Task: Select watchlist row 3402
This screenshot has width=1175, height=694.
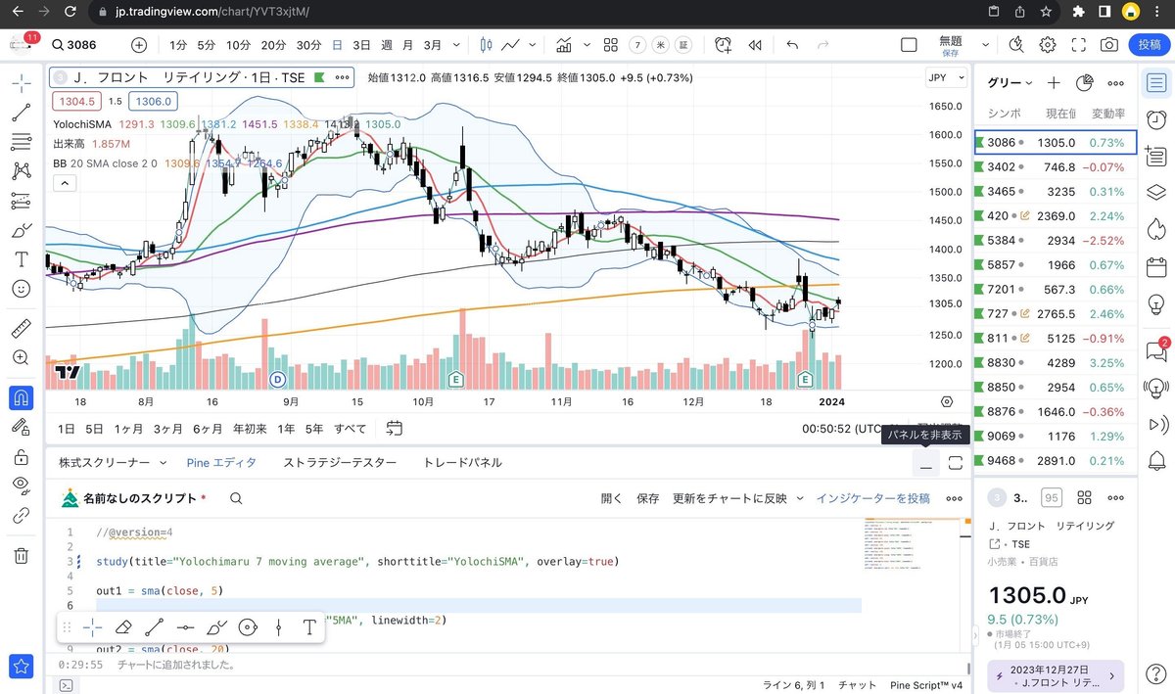Action: tap(1056, 167)
